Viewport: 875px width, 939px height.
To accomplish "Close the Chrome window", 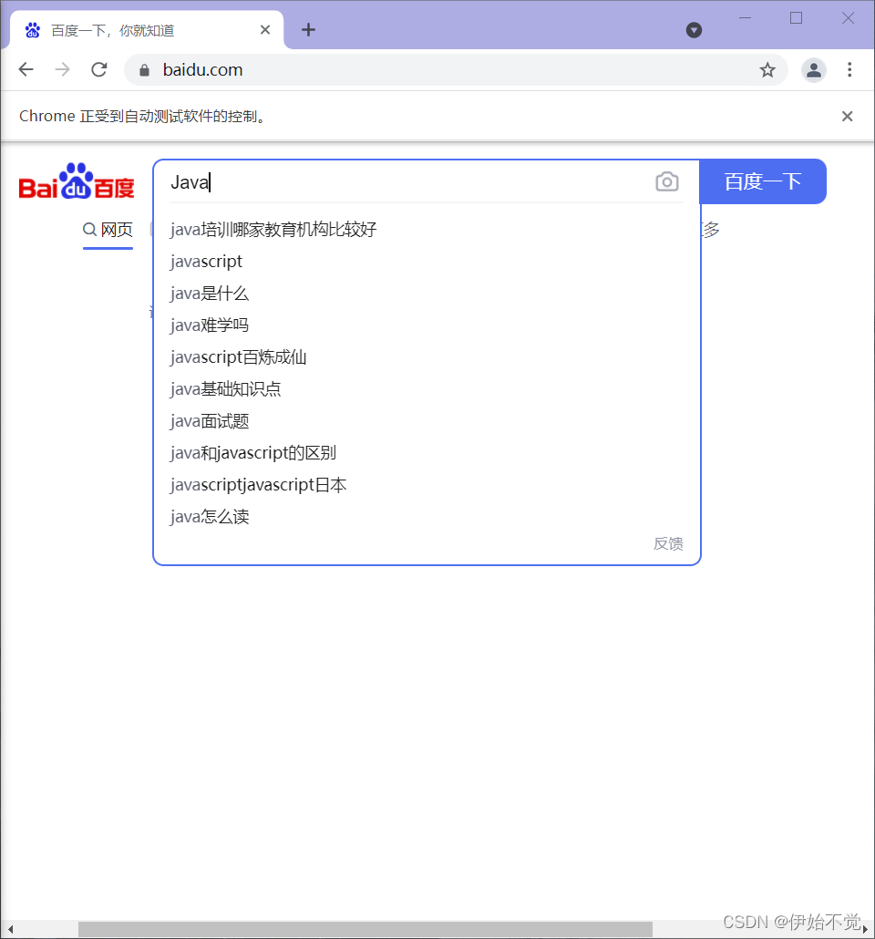I will point(848,18).
